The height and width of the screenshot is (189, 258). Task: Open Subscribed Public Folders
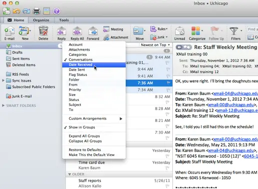pyautogui.click(x=34, y=87)
